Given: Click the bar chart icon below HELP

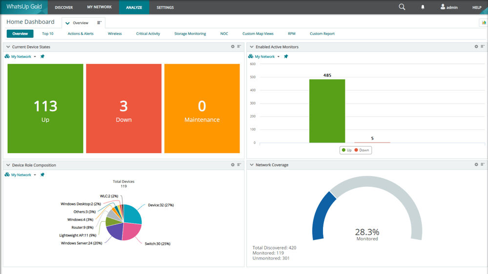Looking at the screenshot, I should click(x=483, y=22).
